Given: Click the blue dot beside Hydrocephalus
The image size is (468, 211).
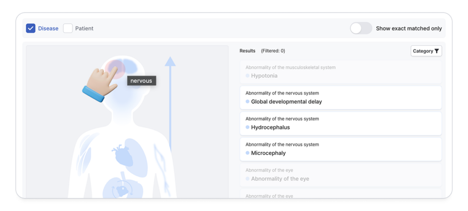Looking at the screenshot, I should point(247,128).
